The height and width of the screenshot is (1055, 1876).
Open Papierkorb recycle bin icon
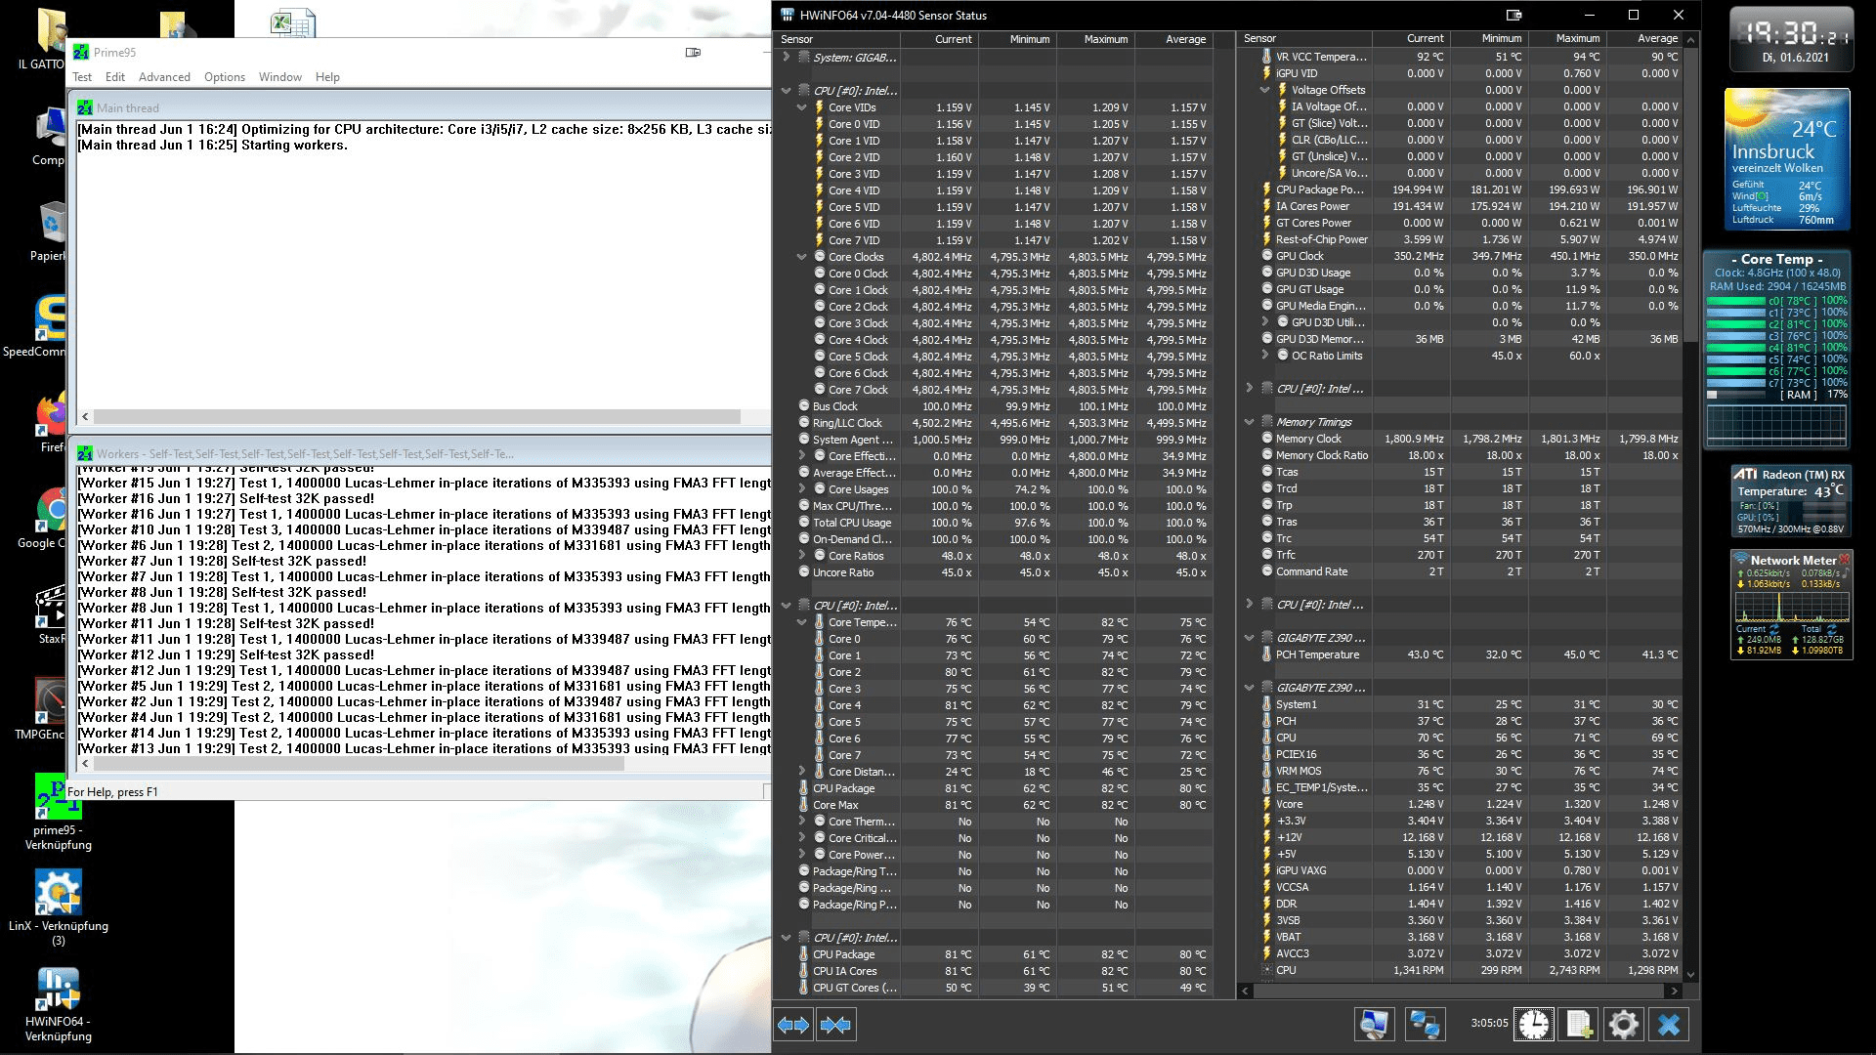click(49, 232)
